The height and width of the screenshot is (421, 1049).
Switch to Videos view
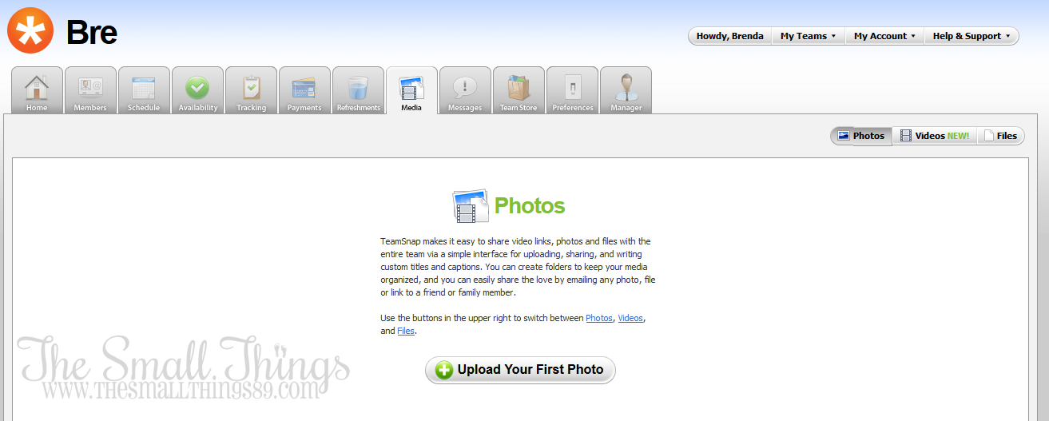[935, 136]
